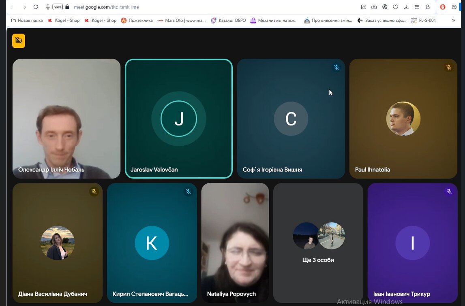465x306 pixels.
Task: Open the extensions cube icon
Action: click(x=454, y=7)
